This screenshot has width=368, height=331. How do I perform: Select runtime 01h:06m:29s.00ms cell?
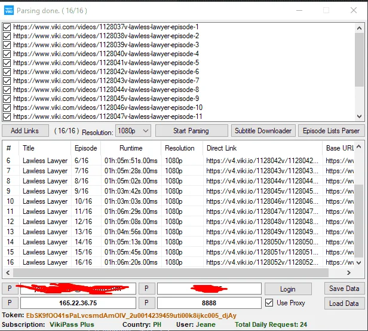(x=131, y=212)
